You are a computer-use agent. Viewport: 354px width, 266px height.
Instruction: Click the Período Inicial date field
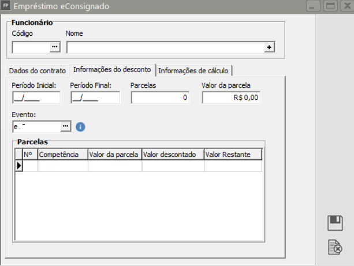click(x=36, y=98)
